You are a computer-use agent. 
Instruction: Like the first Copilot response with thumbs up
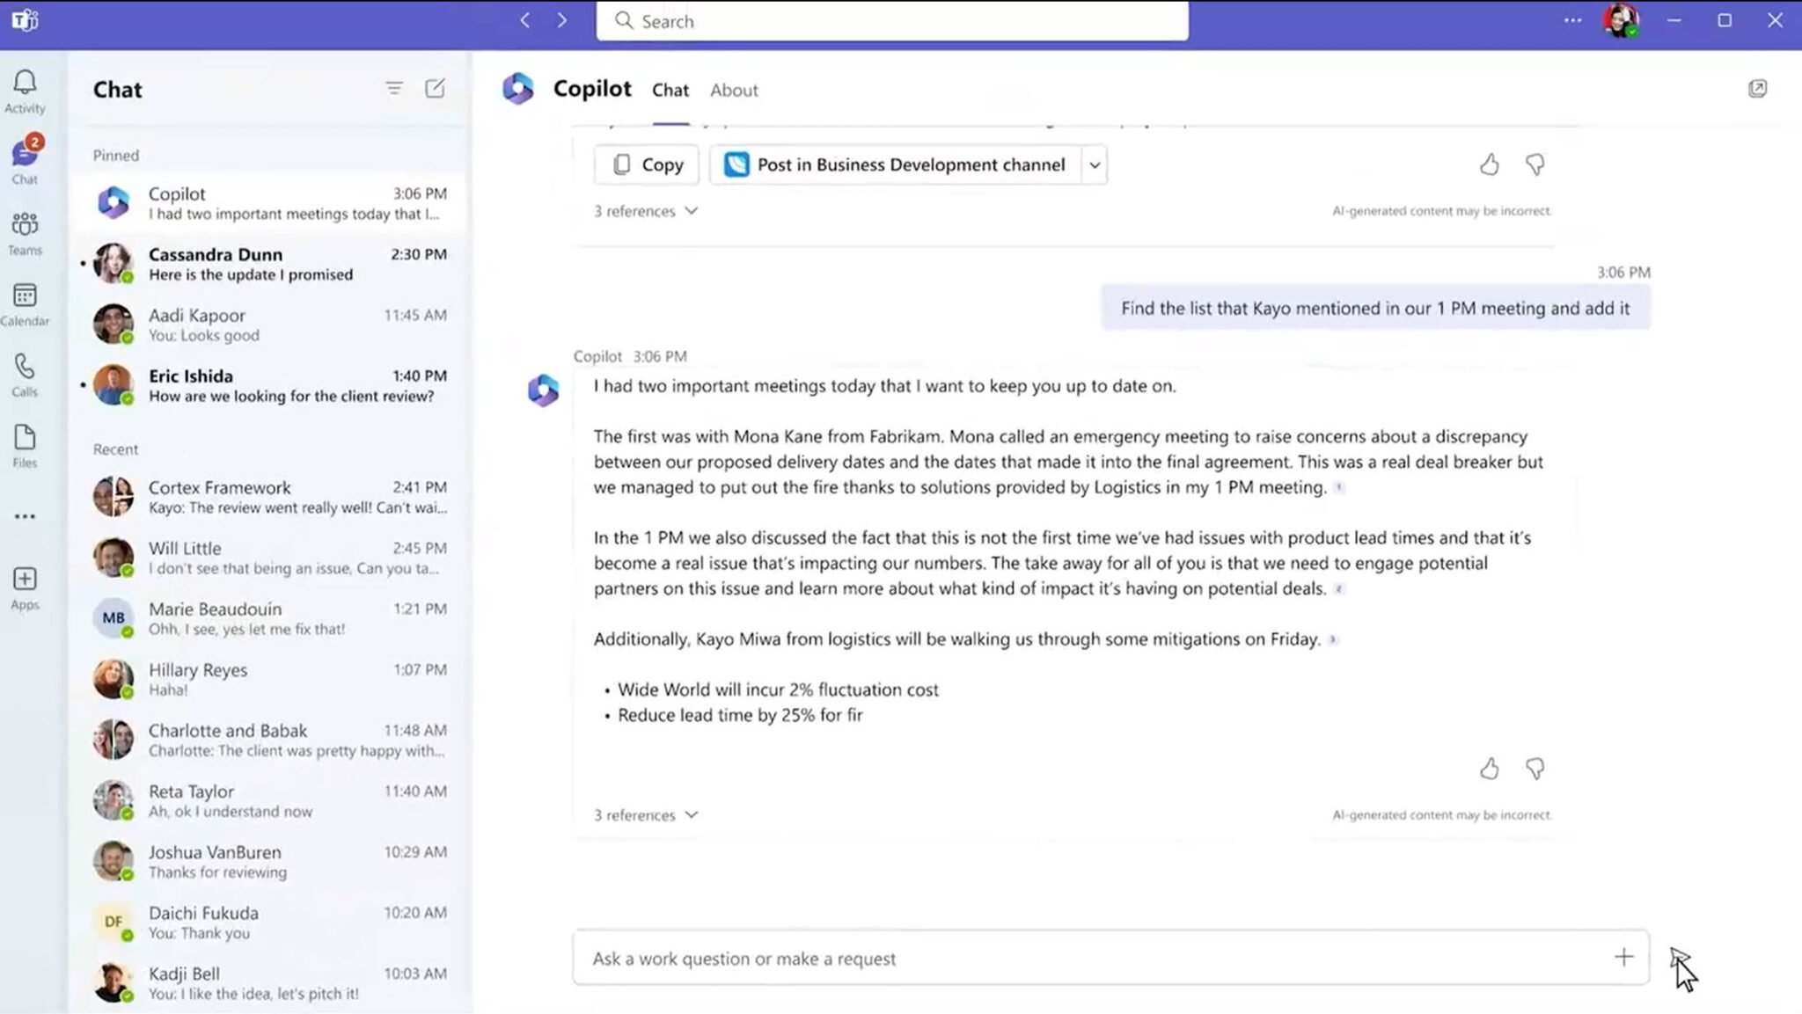[x=1489, y=164]
